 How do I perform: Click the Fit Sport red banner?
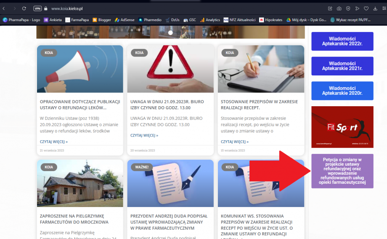click(x=342, y=127)
